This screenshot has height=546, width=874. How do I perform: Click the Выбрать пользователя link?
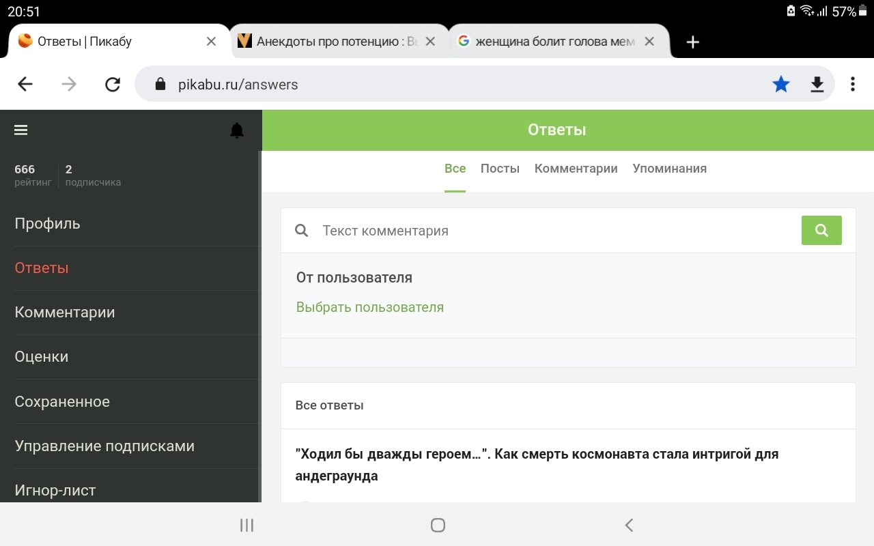pyautogui.click(x=370, y=307)
